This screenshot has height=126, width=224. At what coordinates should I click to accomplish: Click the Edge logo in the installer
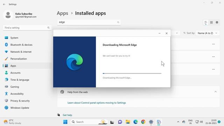75,62
